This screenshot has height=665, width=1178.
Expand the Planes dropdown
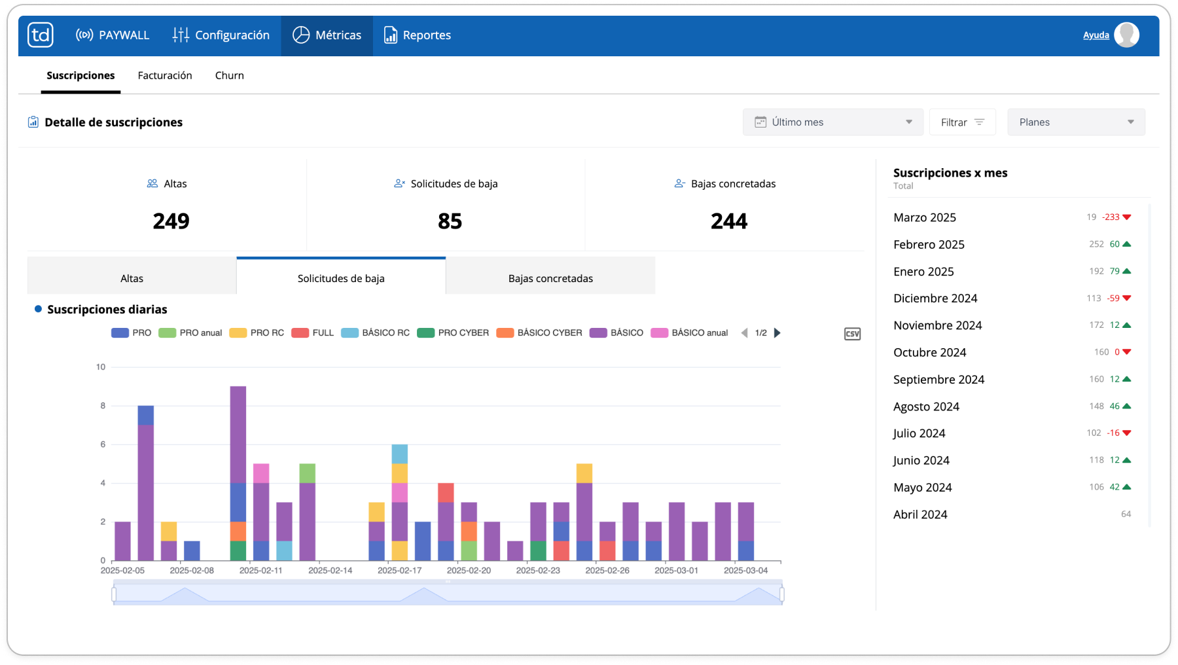[1077, 122]
